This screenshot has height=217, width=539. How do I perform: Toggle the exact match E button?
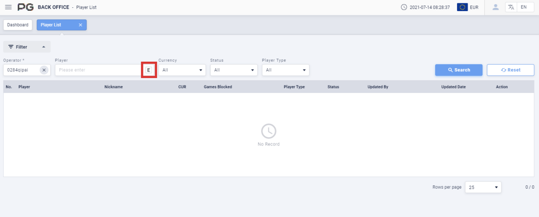coord(149,70)
